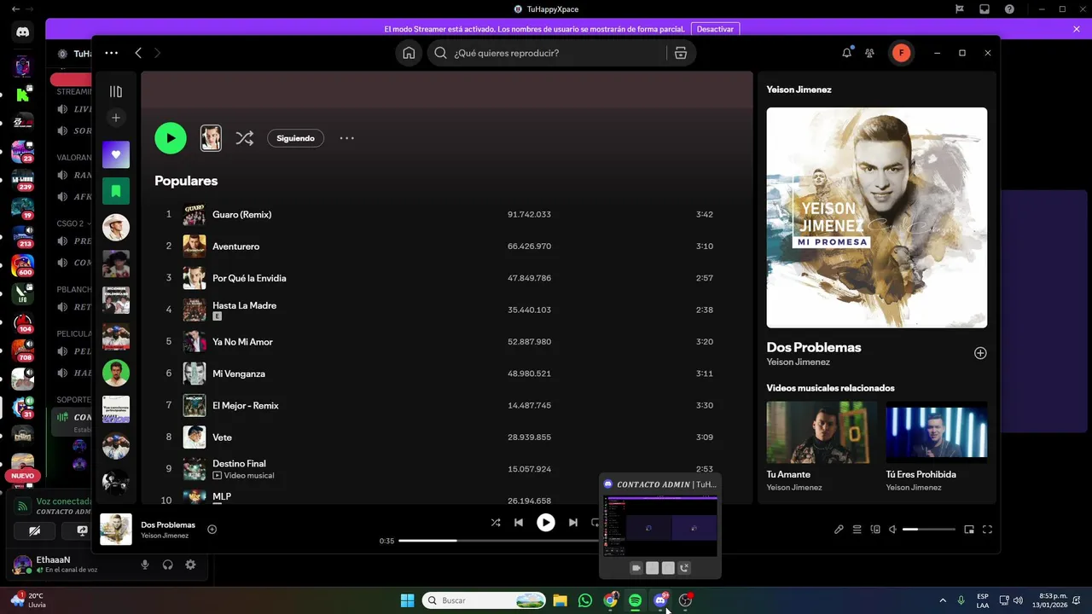Toggle Discord headphones deafen

pos(168,565)
